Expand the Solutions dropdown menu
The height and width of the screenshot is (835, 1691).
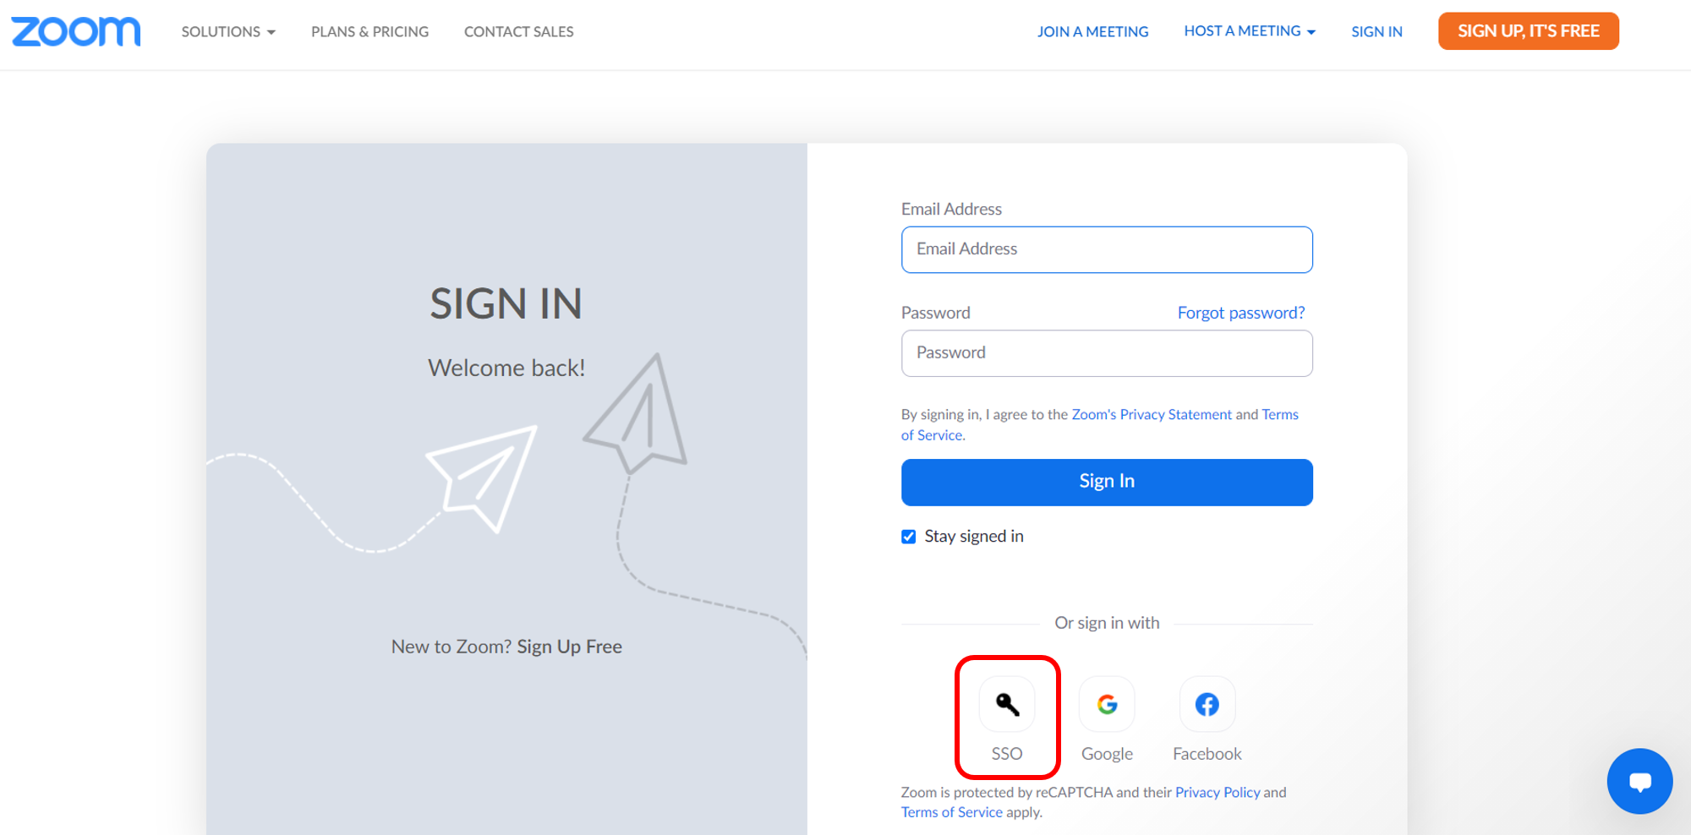(228, 31)
